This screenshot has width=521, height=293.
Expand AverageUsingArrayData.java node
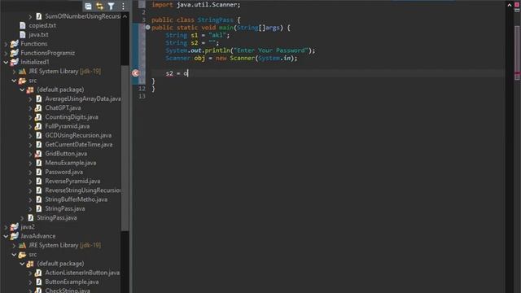[x=30, y=98]
